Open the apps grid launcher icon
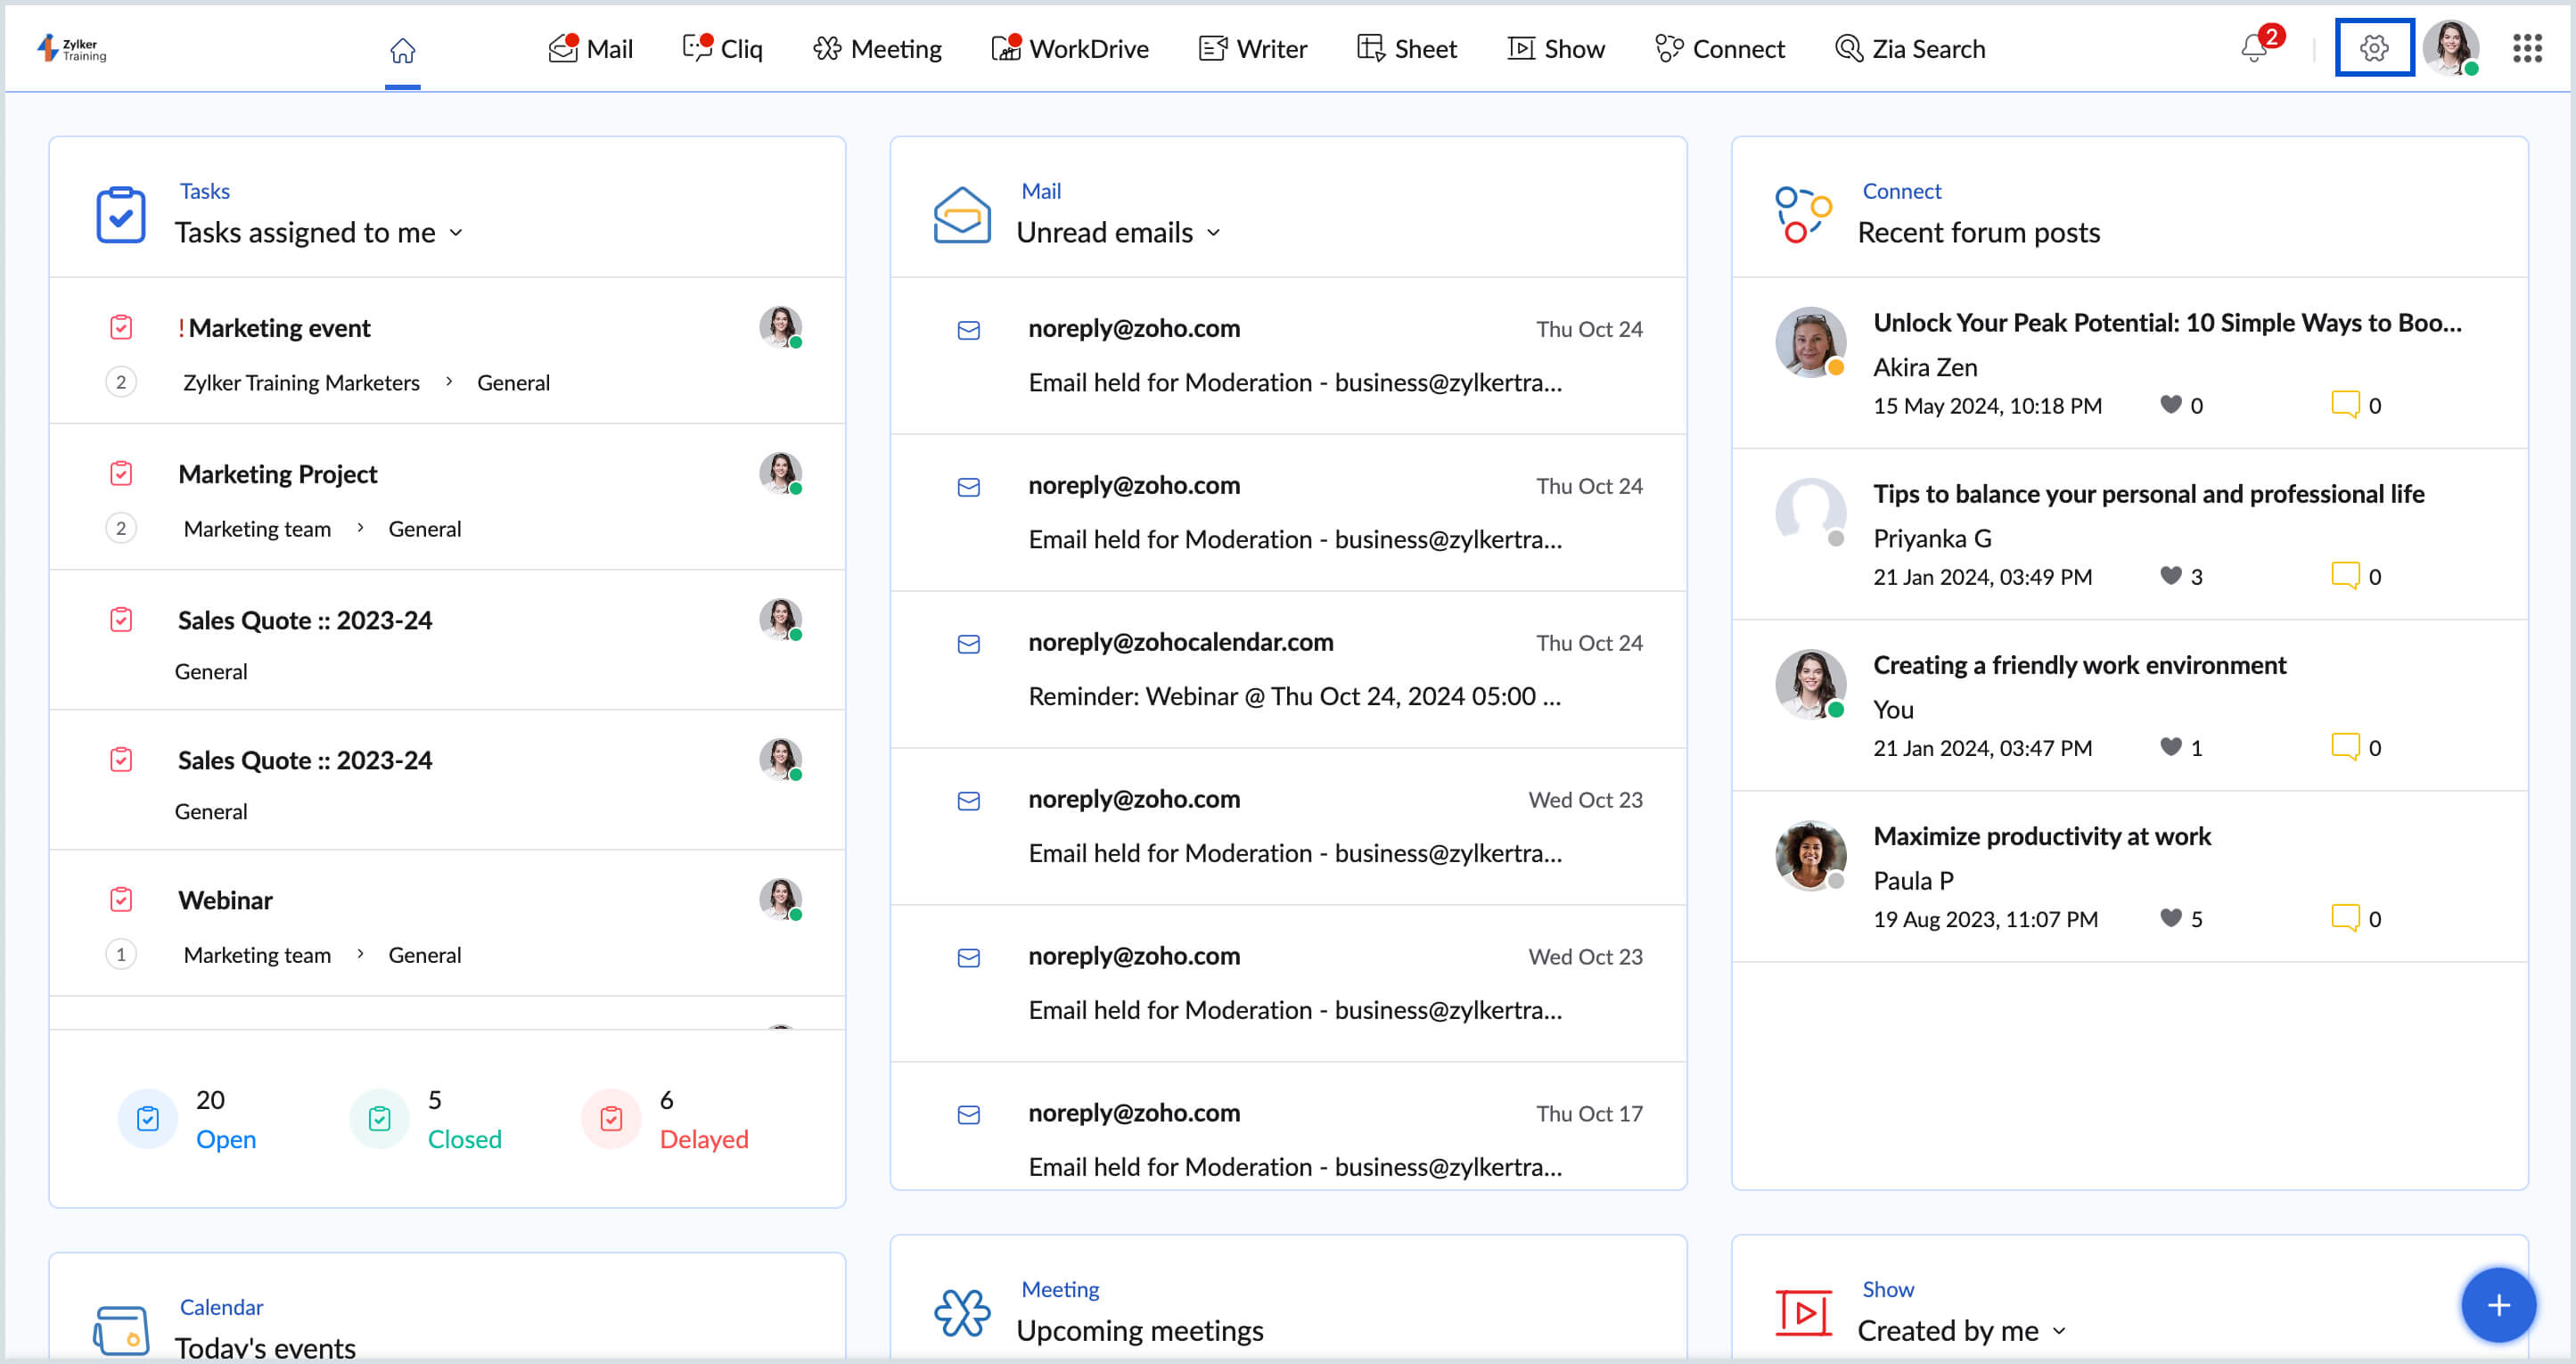Screen dimensions: 2576x1364 point(2527,47)
